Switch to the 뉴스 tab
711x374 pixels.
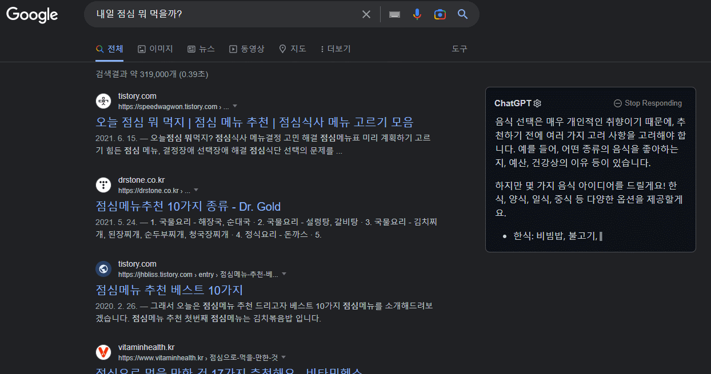[x=201, y=49]
